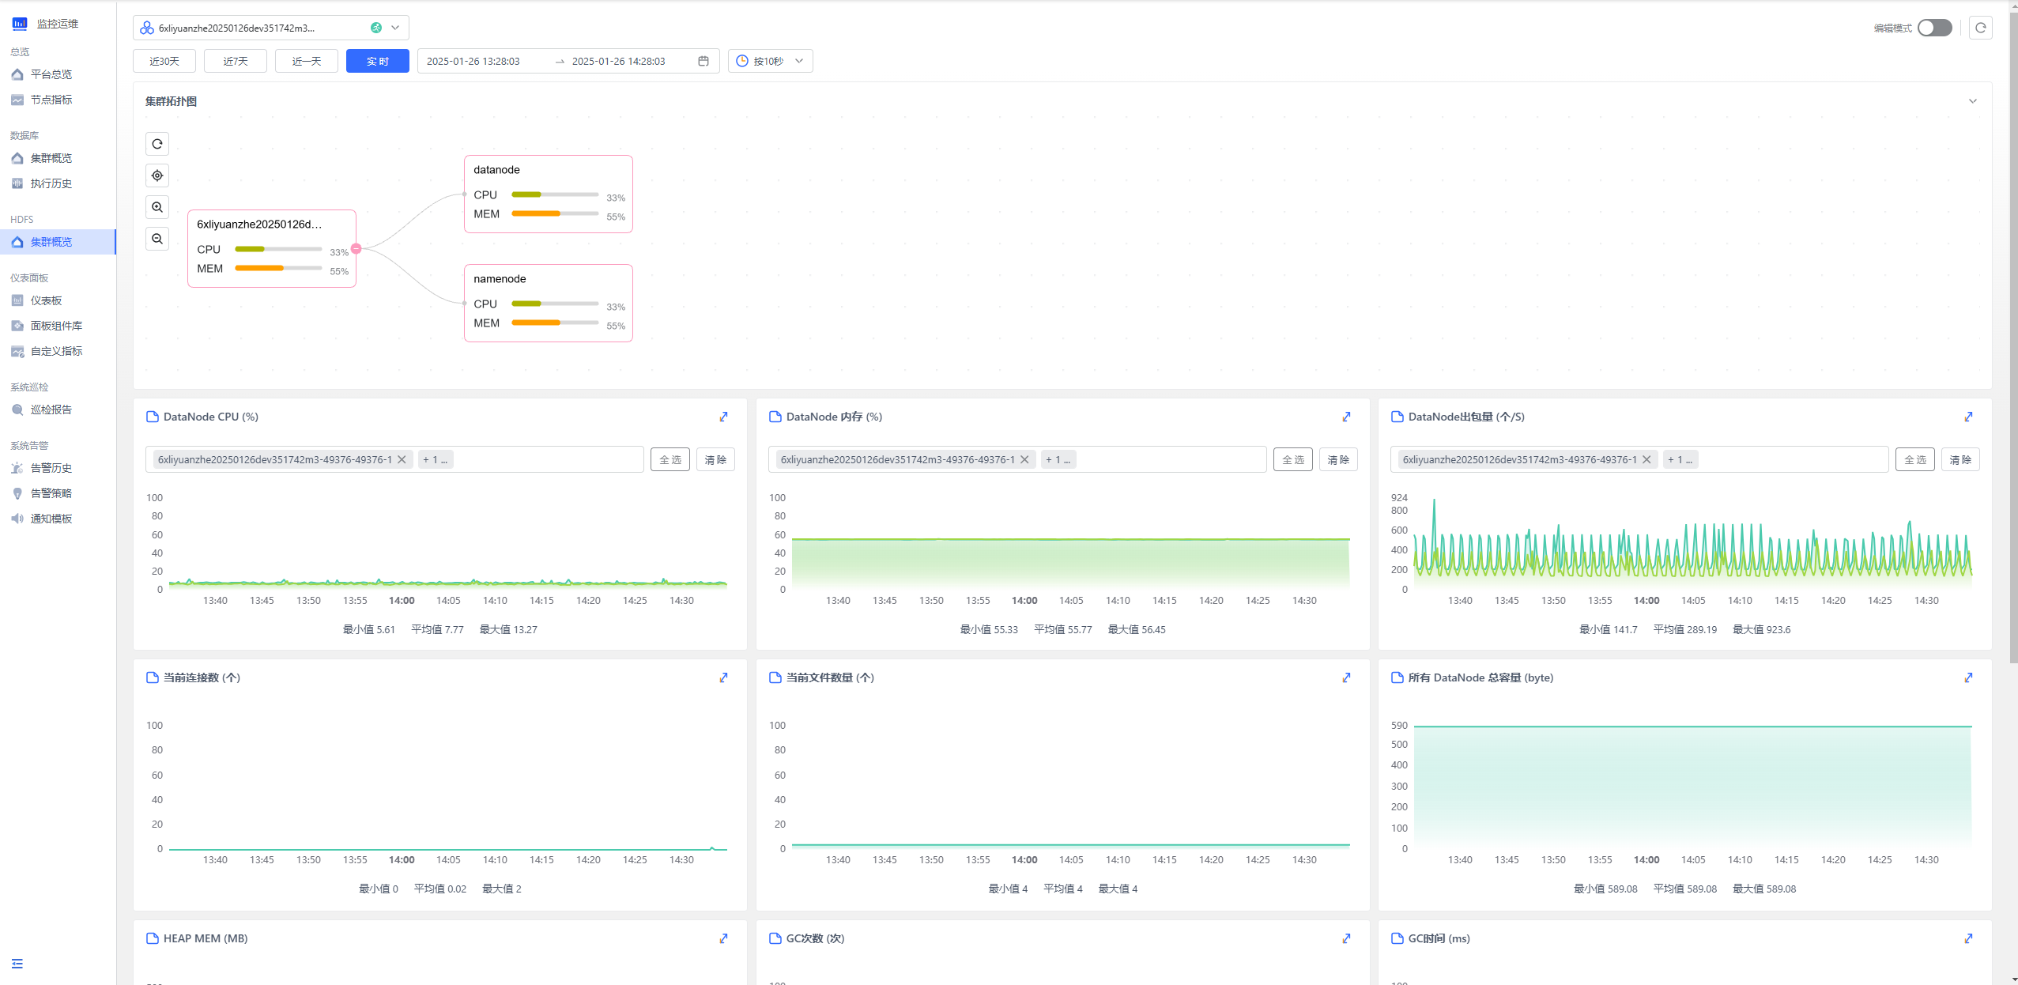Screen dimensions: 2018x985
Task: Collapse the root cluster node via pink connector
Action: tap(356, 248)
